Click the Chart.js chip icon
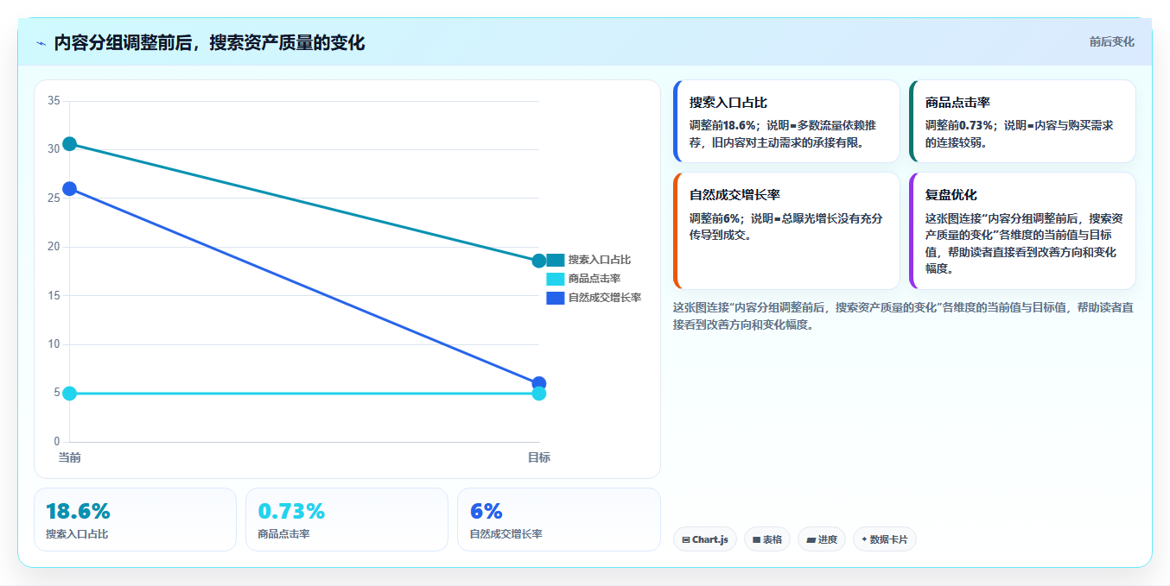The height and width of the screenshot is (586, 1170). pos(686,540)
